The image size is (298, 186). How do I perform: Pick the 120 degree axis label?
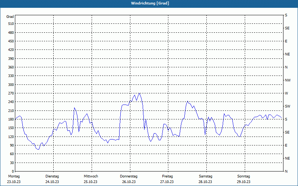11,137
